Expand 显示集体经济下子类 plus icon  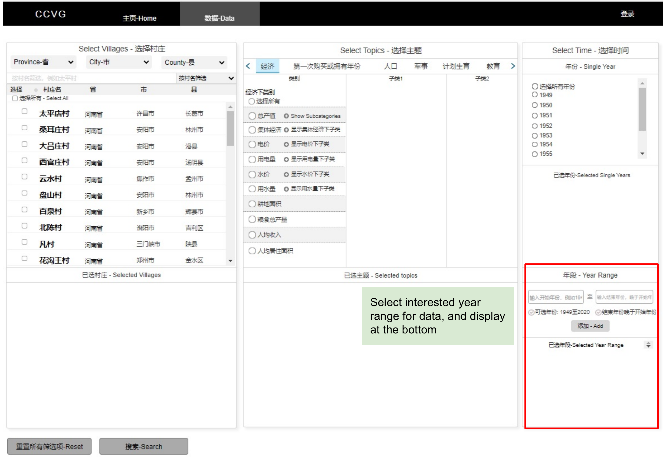point(286,130)
